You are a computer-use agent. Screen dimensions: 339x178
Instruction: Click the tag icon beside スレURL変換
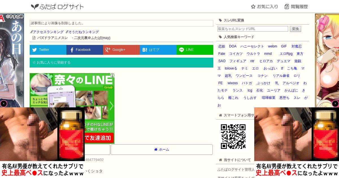(x=220, y=20)
